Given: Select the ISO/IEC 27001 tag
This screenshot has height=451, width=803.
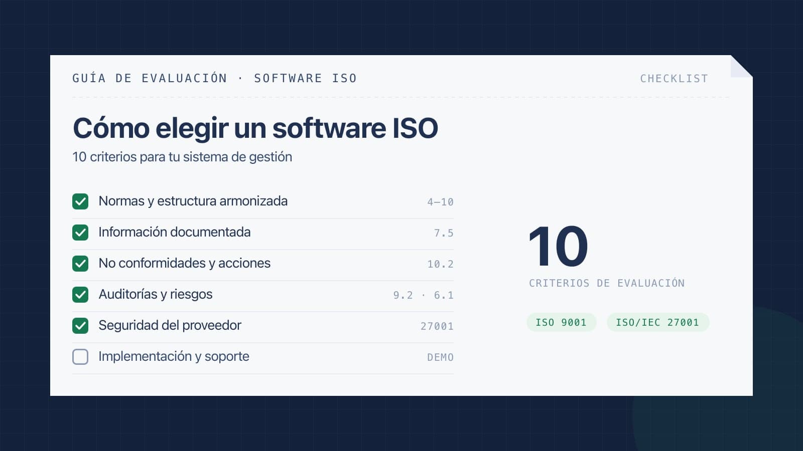Looking at the screenshot, I should tap(657, 322).
